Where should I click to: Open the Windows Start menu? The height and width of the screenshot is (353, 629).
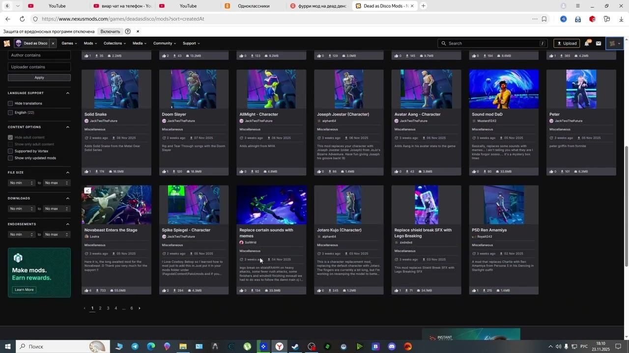coord(7,347)
